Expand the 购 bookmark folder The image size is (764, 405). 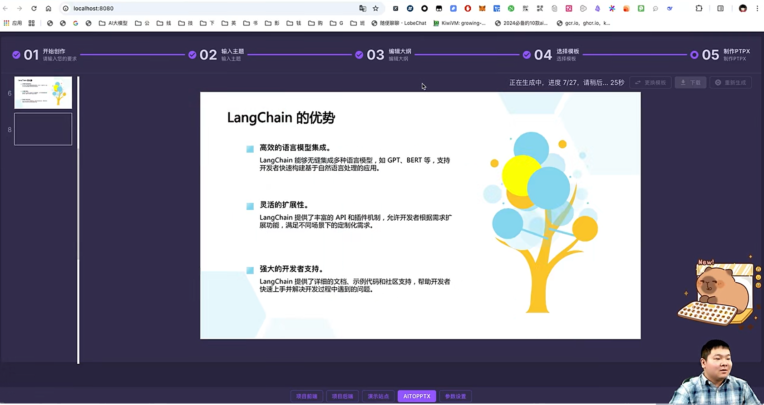(315, 23)
